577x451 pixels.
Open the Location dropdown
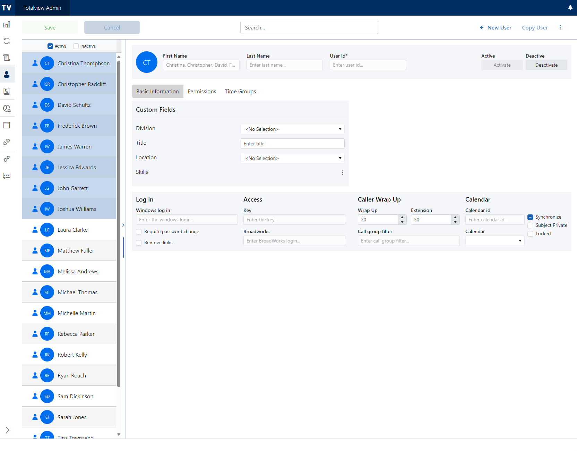point(293,158)
